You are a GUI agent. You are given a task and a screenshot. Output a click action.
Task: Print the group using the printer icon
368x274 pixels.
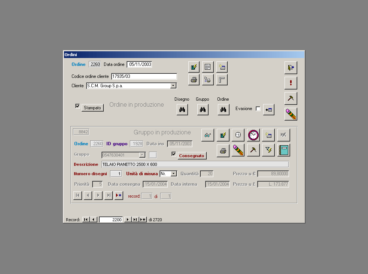pos(223,150)
